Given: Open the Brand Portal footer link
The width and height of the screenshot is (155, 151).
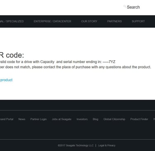Looking at the screenshot, I should (7, 119).
